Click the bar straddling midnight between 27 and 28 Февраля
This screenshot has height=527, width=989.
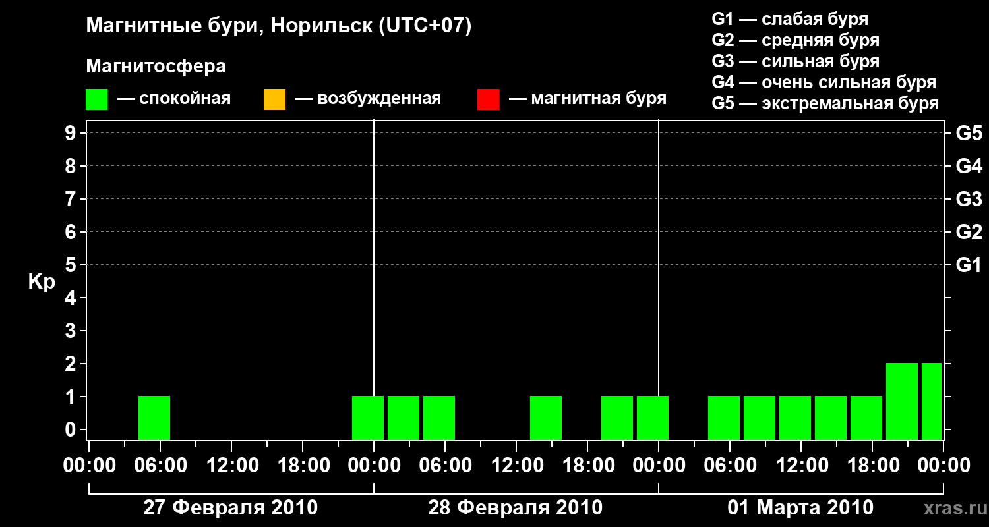coord(368,418)
